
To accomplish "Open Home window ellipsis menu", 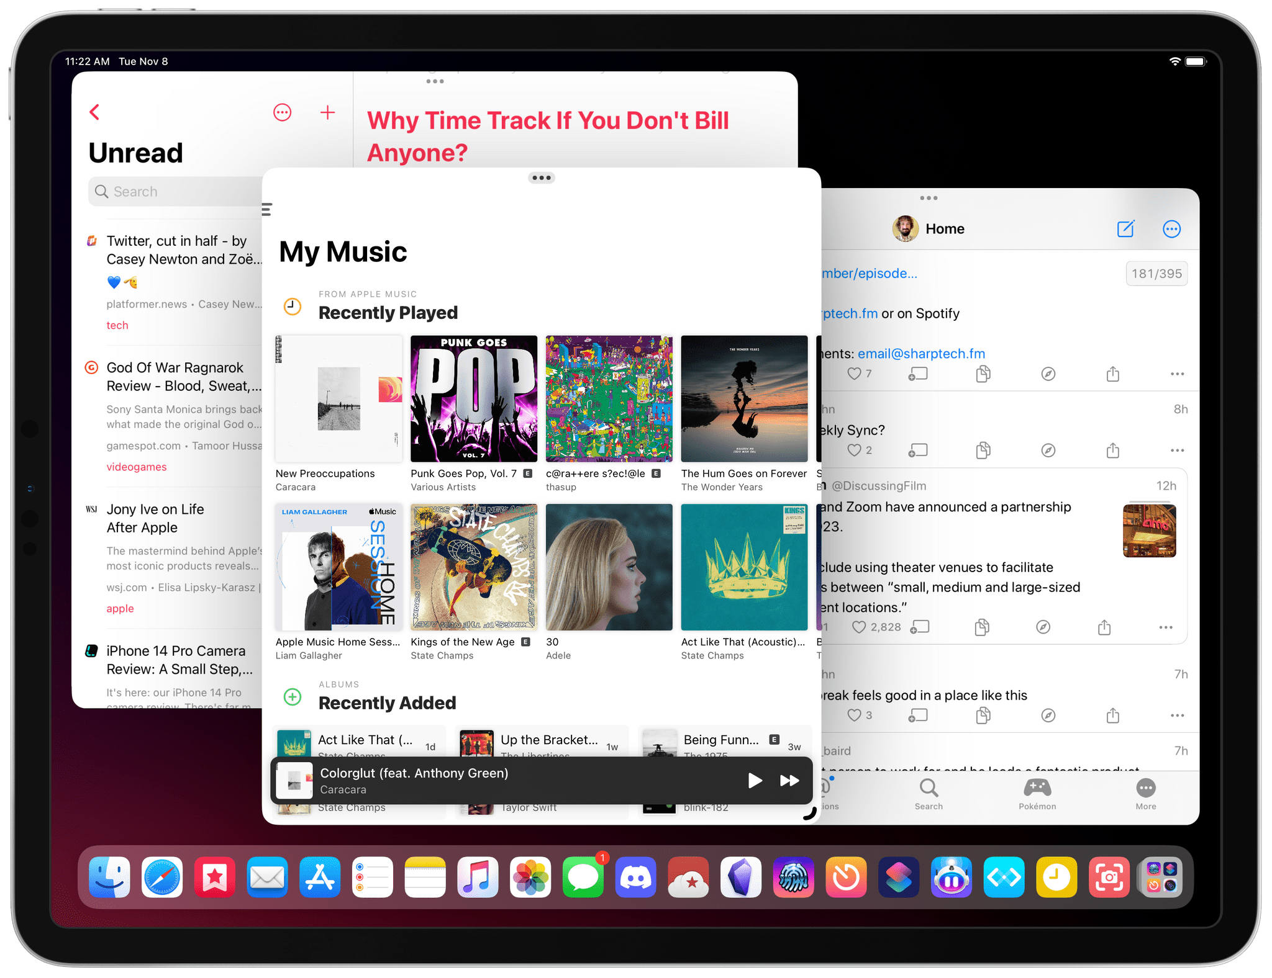I will [x=1171, y=229].
